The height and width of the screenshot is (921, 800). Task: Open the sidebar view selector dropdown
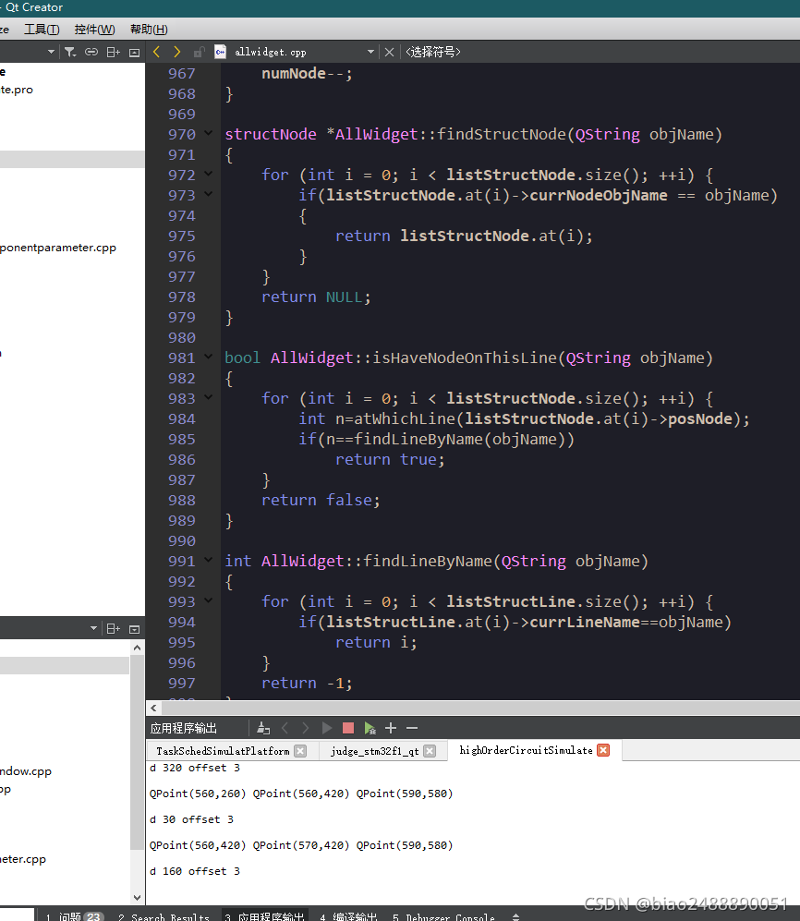click(x=51, y=52)
